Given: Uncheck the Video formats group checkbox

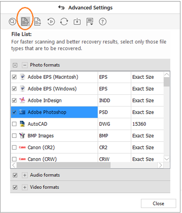Looking at the screenshot, I should (15, 187).
